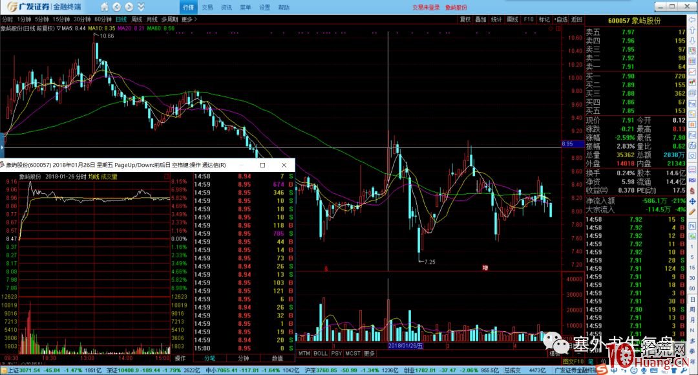
Task: Select the 周线 weekly period
Action: [x=136, y=19]
